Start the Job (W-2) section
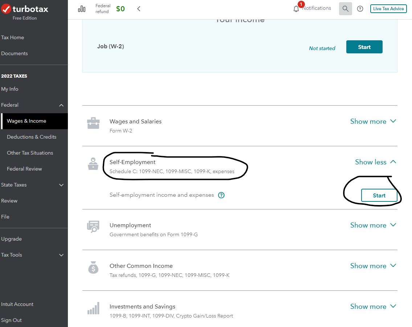The image size is (412, 327). [364, 47]
